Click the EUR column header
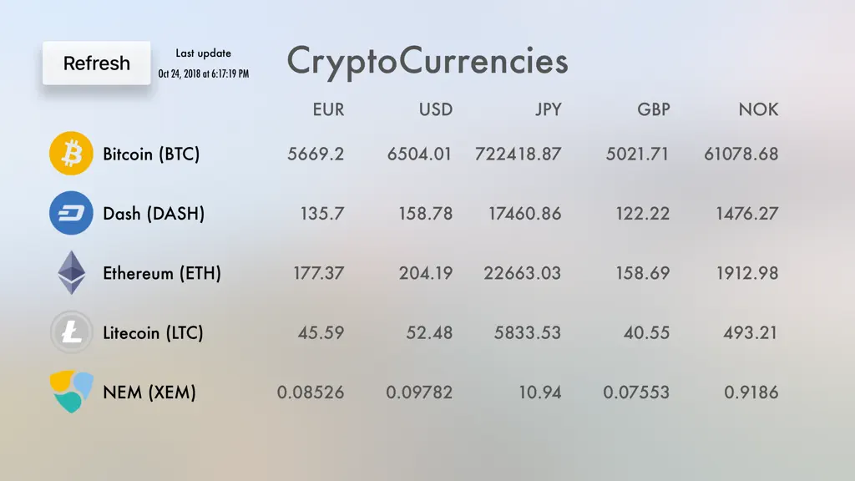The width and height of the screenshot is (855, 481). pyautogui.click(x=328, y=109)
